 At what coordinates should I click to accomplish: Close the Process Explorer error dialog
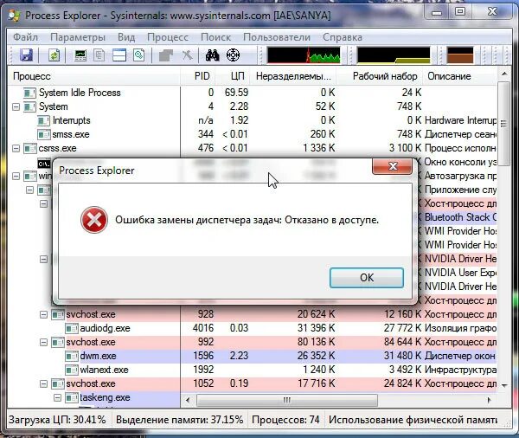[393, 166]
